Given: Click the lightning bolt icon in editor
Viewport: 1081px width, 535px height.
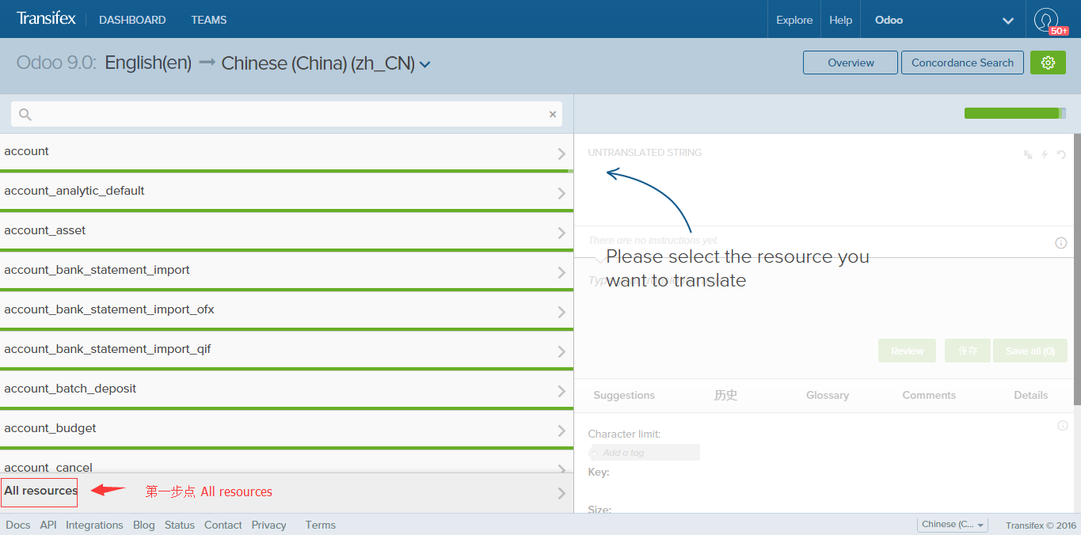Looking at the screenshot, I should click(1045, 155).
